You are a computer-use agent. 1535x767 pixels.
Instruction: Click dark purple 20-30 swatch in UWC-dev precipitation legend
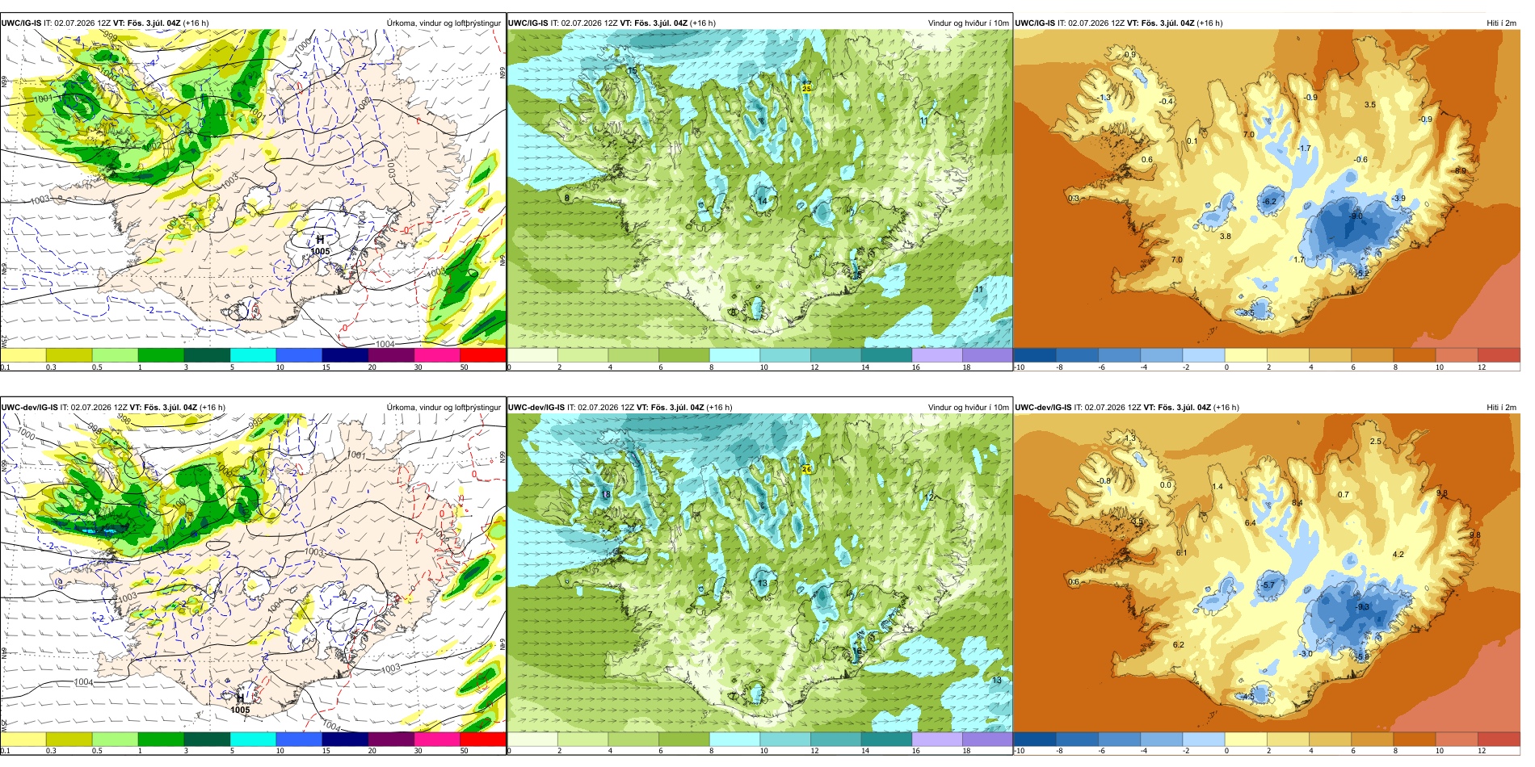click(391, 739)
